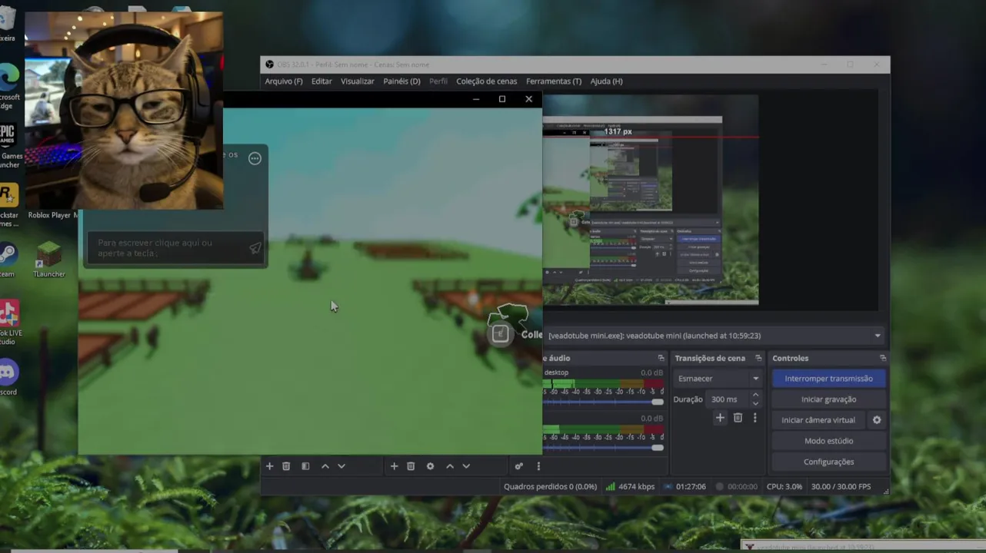
Task: Click the 4674 kbps bitrate indicator
Action: (x=630, y=487)
